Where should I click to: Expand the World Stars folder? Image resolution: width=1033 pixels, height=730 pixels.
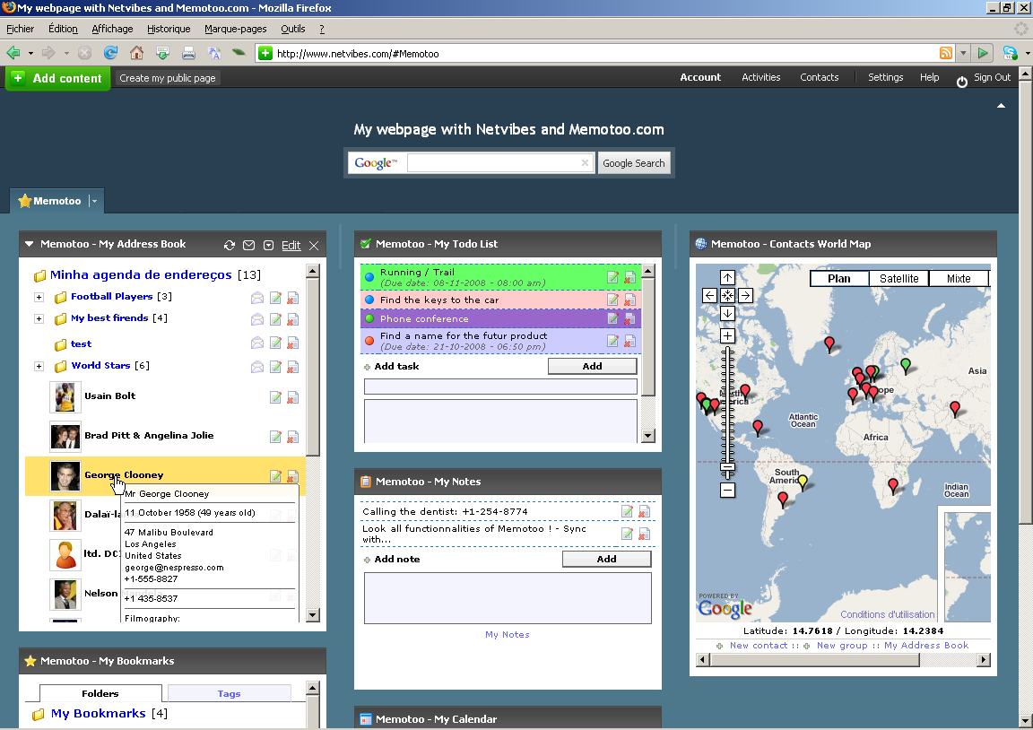[x=39, y=366]
